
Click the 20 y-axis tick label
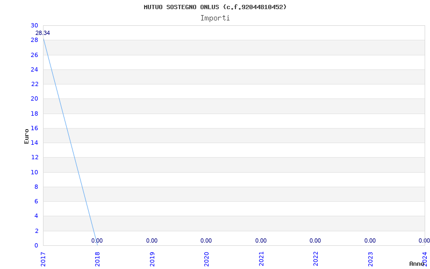(34, 99)
